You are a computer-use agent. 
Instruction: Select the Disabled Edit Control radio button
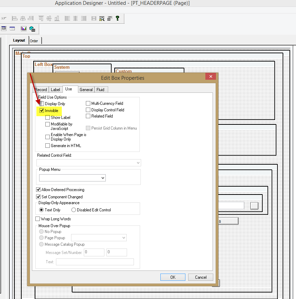pos(73,210)
